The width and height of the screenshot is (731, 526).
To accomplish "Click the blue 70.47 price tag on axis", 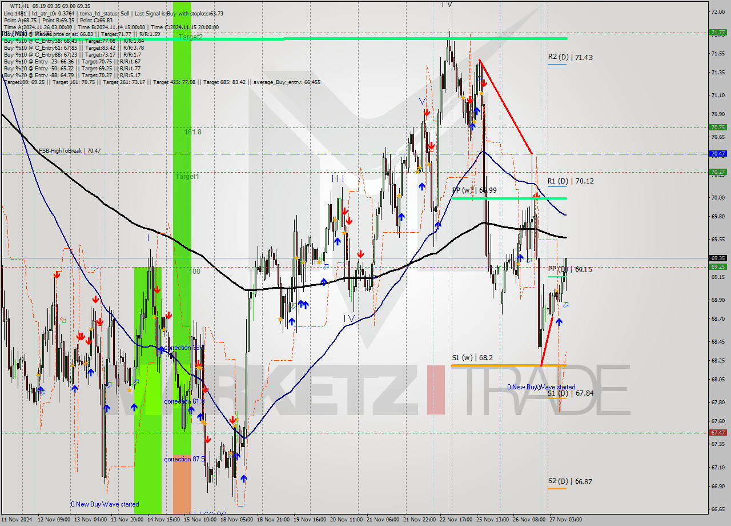I will (718, 154).
